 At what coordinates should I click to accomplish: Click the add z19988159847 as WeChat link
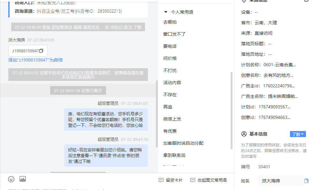click(x=35, y=60)
